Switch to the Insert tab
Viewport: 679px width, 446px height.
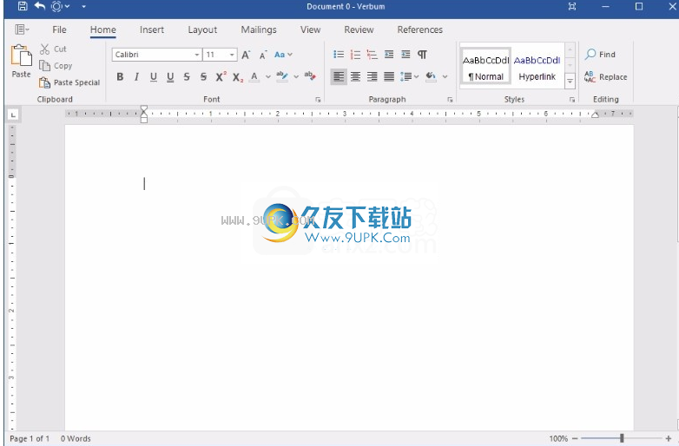[x=152, y=30]
